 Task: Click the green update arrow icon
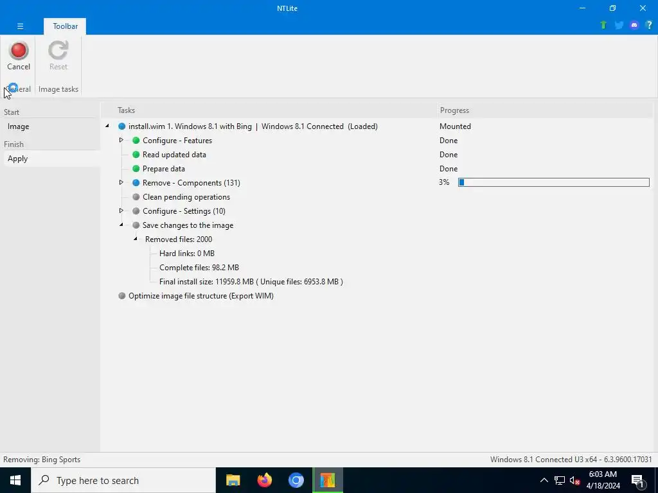click(x=603, y=25)
